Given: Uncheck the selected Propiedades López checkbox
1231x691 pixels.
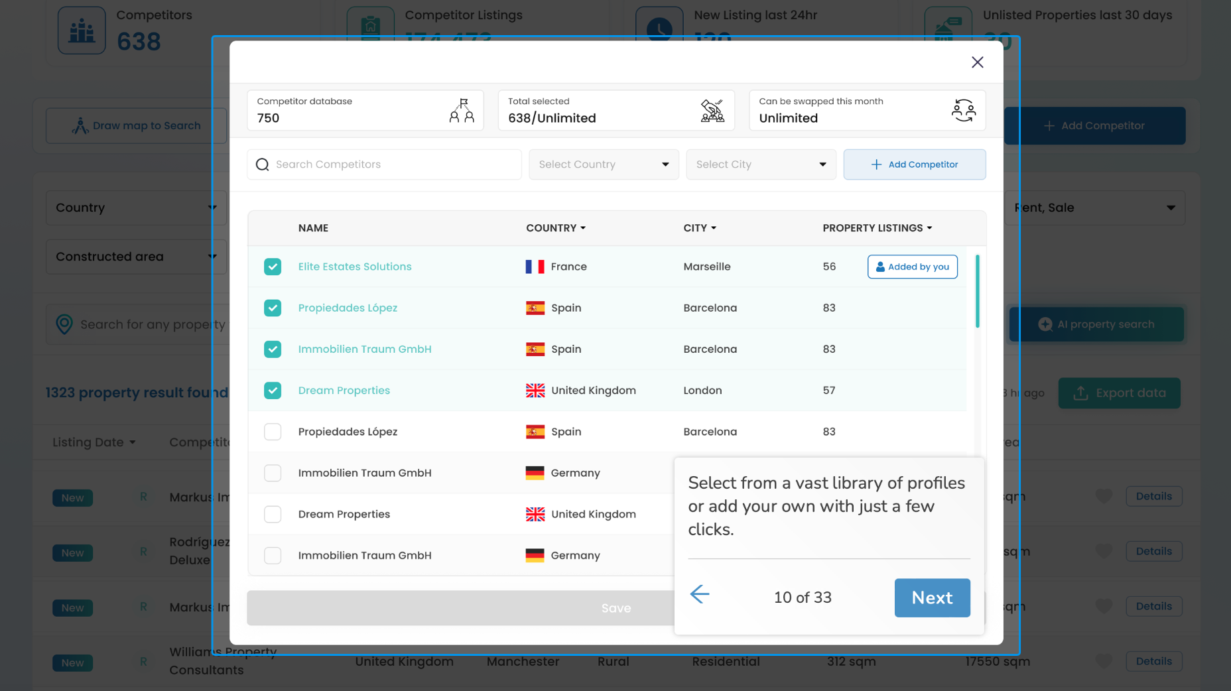Looking at the screenshot, I should (273, 308).
